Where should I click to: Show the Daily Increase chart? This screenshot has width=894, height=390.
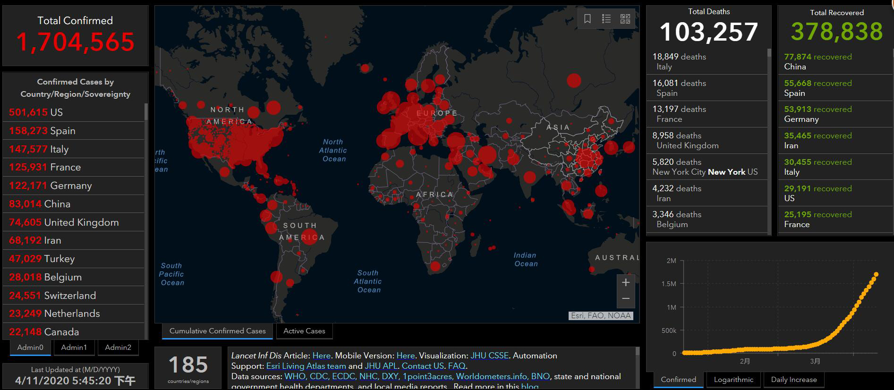point(794,380)
